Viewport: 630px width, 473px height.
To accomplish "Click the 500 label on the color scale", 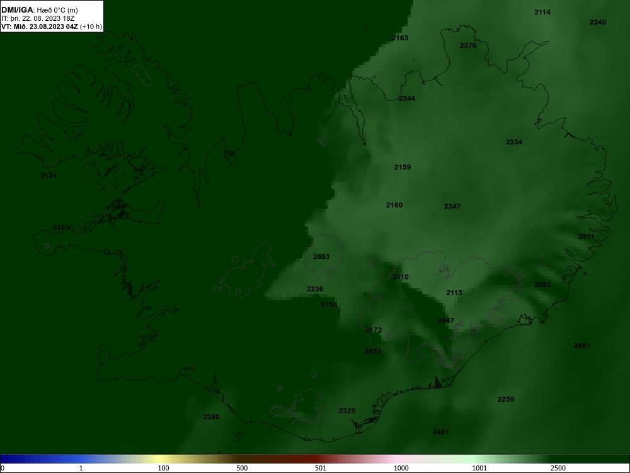I will click(242, 468).
